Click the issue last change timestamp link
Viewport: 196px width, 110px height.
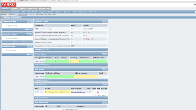point(78,92)
